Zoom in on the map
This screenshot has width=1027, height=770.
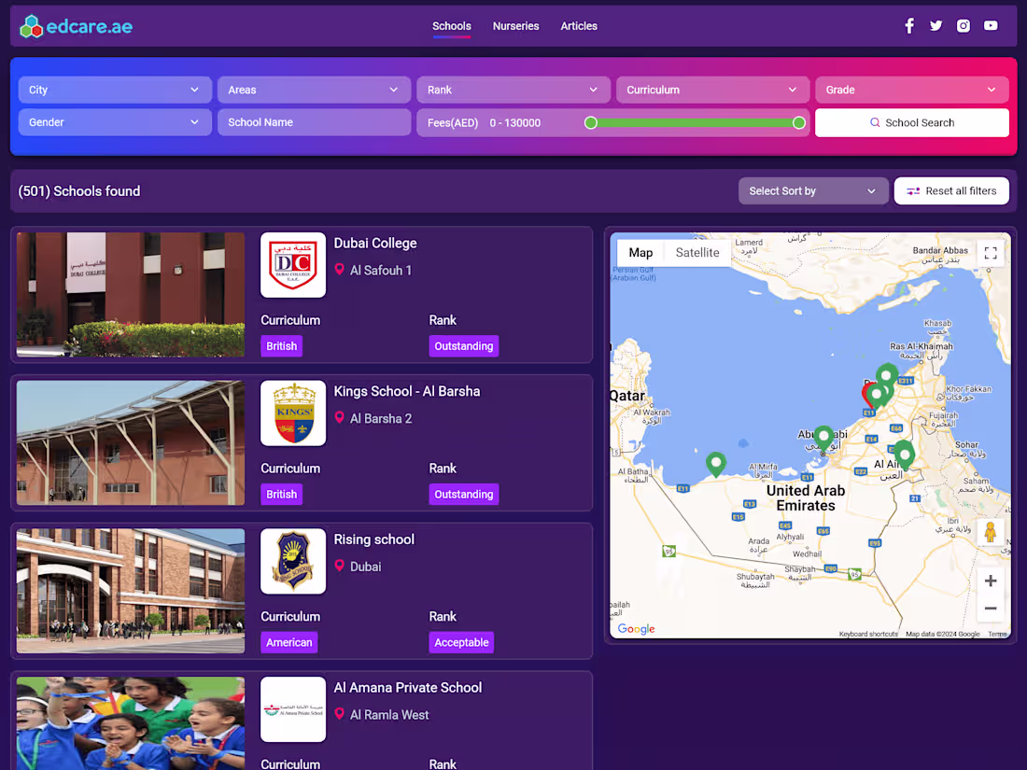click(x=991, y=581)
